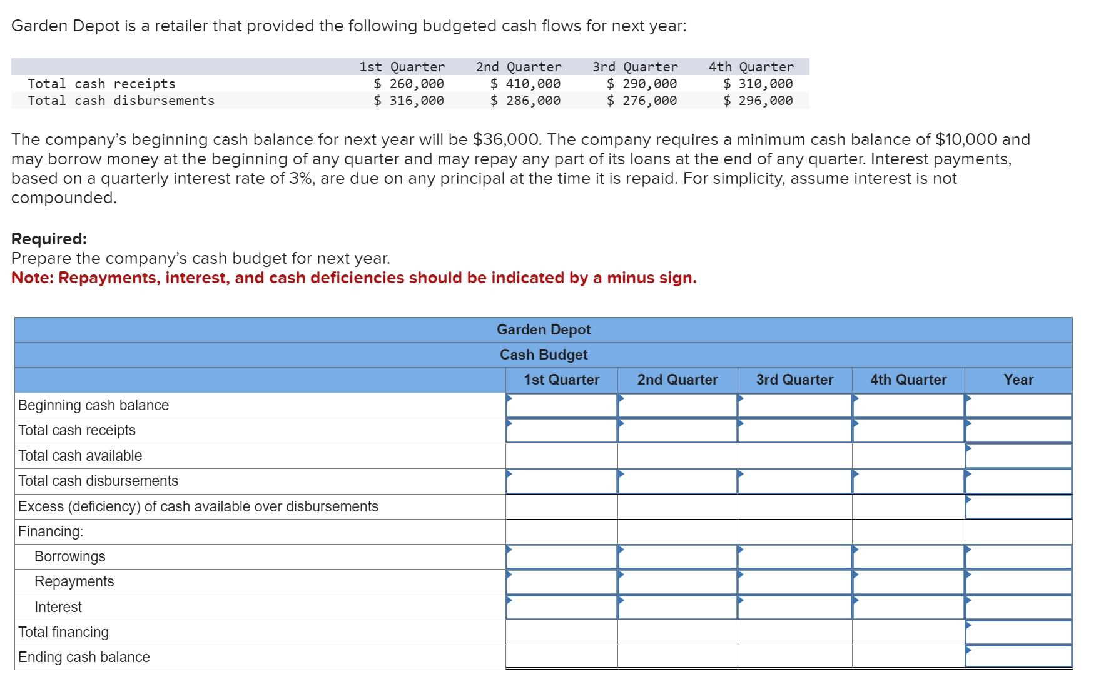This screenshot has height=679, width=1111.
Task: Select the 'Financing:' section label
Action: pos(51,531)
